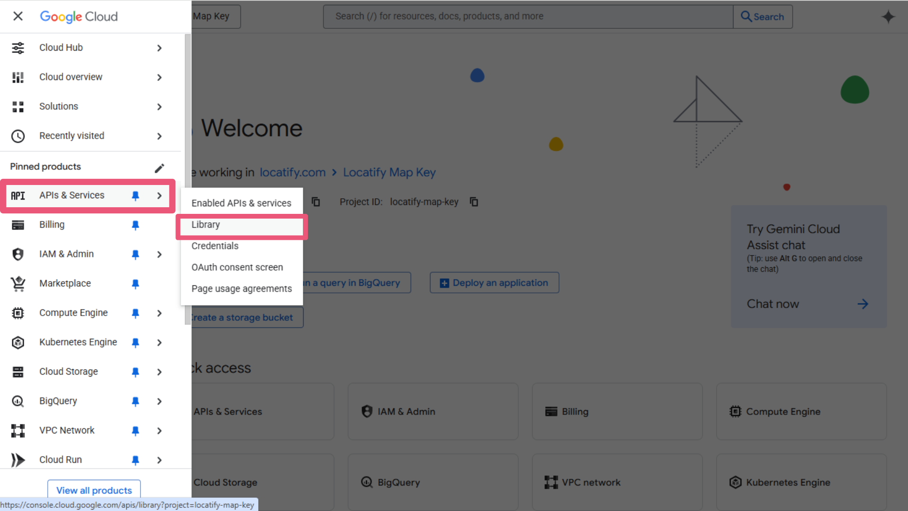Image resolution: width=908 pixels, height=511 pixels.
Task: Click the IAM & Admin shield icon in sidebar
Action: 18,254
